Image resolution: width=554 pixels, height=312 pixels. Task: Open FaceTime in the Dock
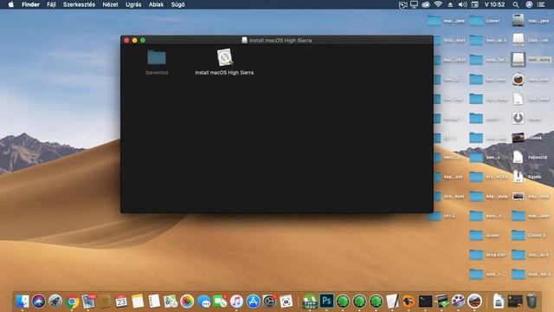tap(220, 301)
